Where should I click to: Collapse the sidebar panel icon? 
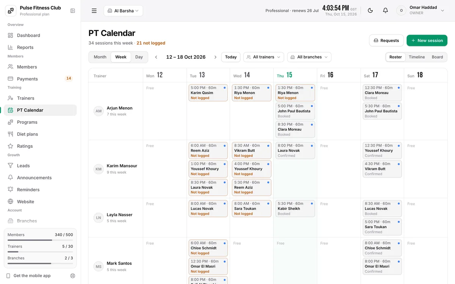(73, 11)
